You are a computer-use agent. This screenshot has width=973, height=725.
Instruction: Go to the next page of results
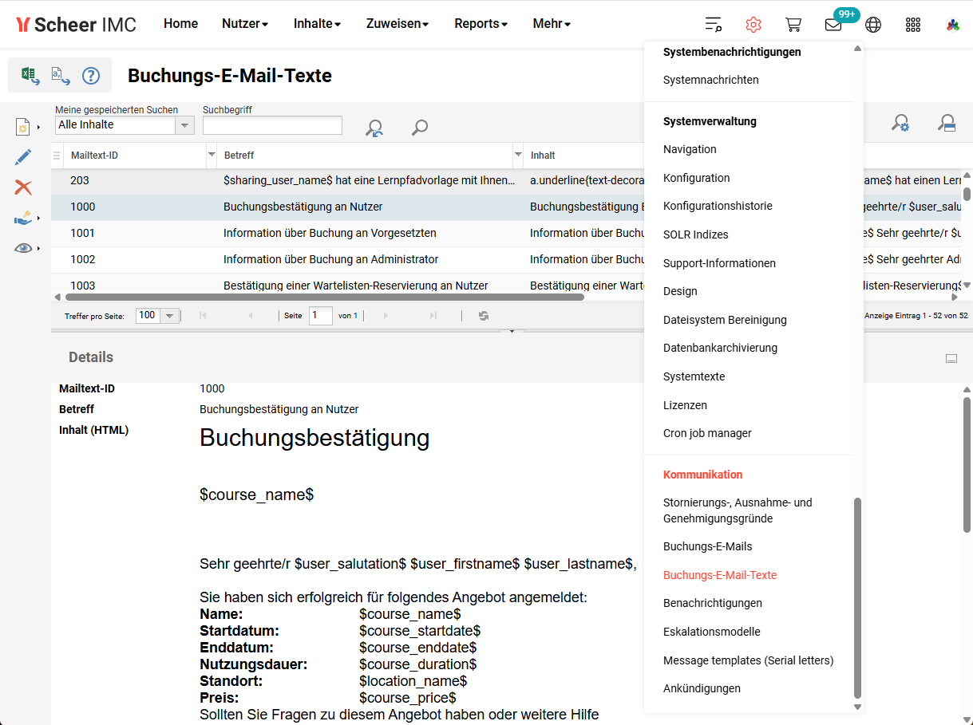click(x=386, y=315)
